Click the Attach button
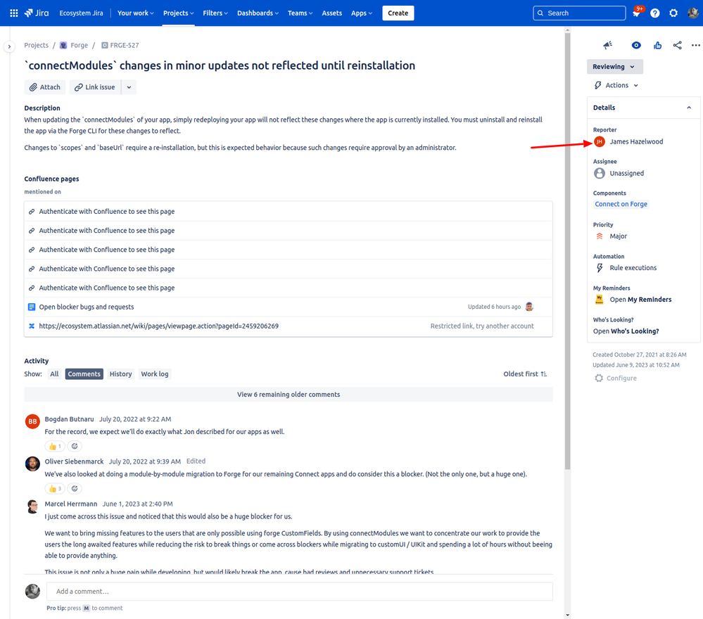703x619 pixels. pos(45,87)
